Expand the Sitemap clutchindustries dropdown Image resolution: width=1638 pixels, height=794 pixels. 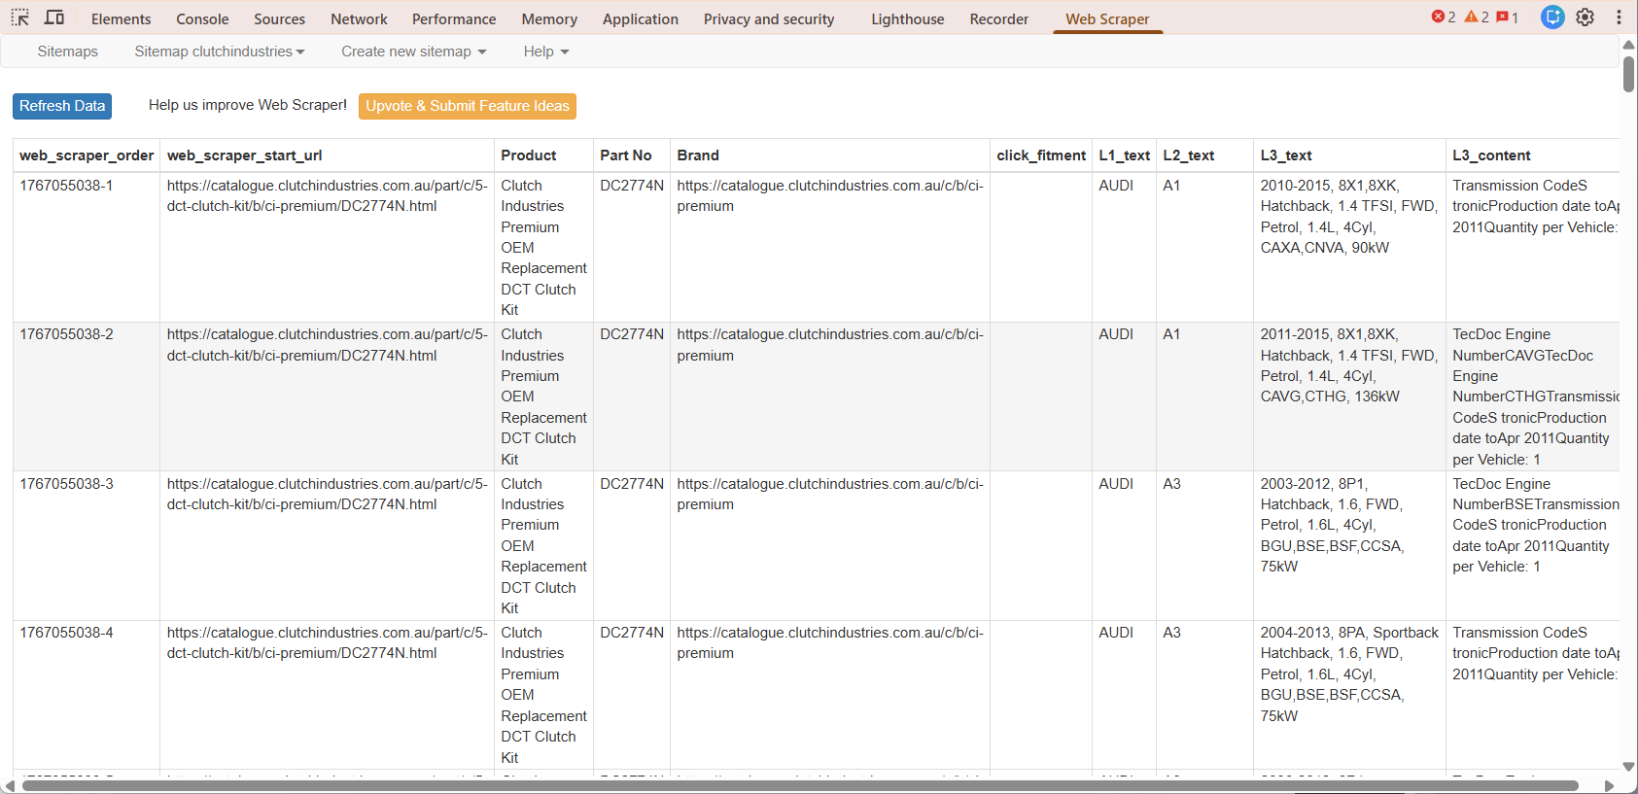219,52
